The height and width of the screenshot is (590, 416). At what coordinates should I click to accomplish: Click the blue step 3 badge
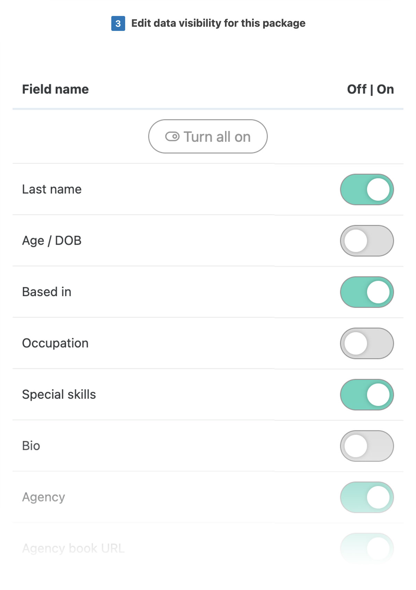(118, 23)
